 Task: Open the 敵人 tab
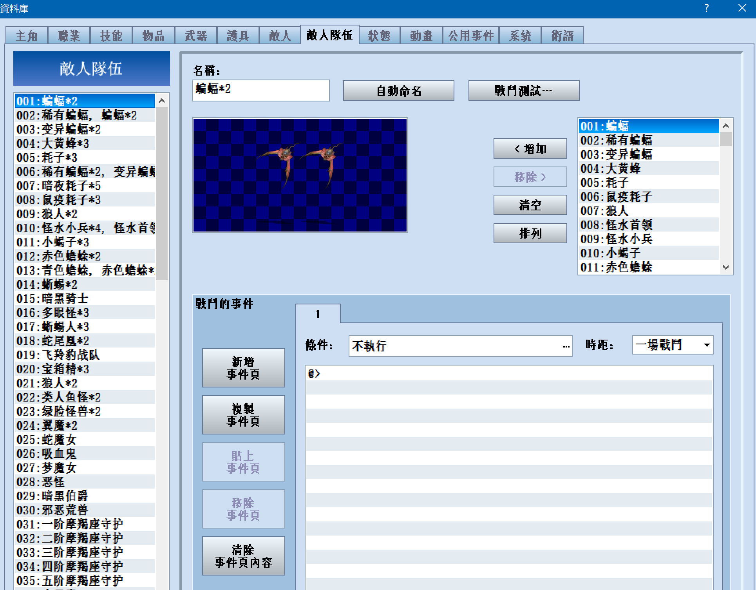click(280, 36)
